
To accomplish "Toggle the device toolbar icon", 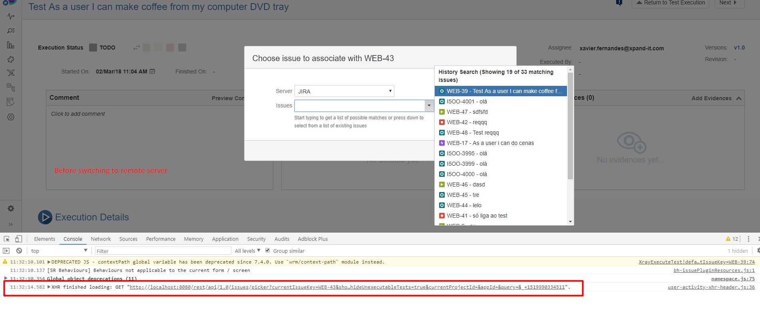I will point(18,239).
